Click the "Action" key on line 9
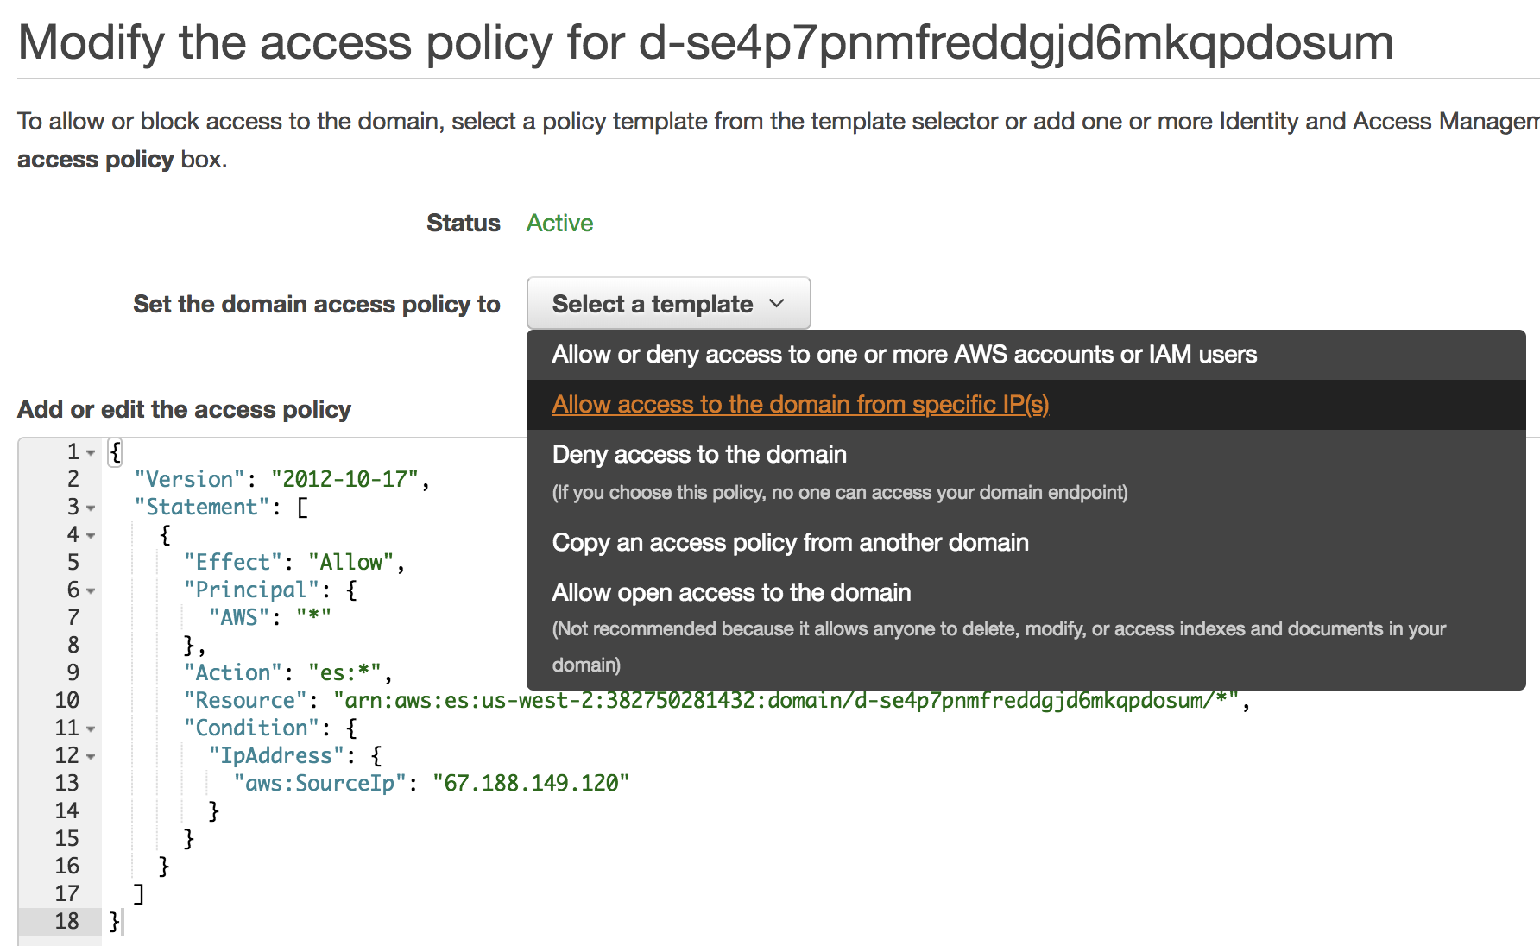 [233, 672]
